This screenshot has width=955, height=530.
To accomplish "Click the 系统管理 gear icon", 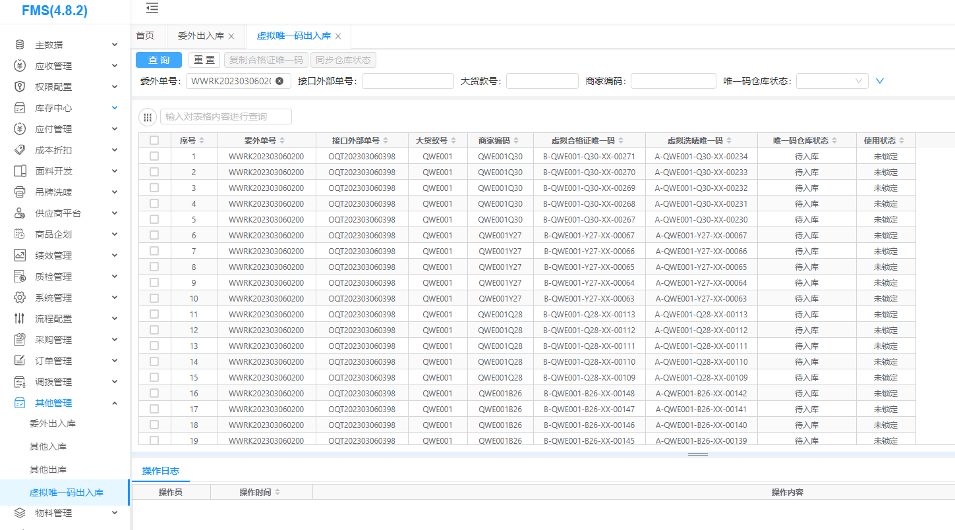I will click(20, 298).
